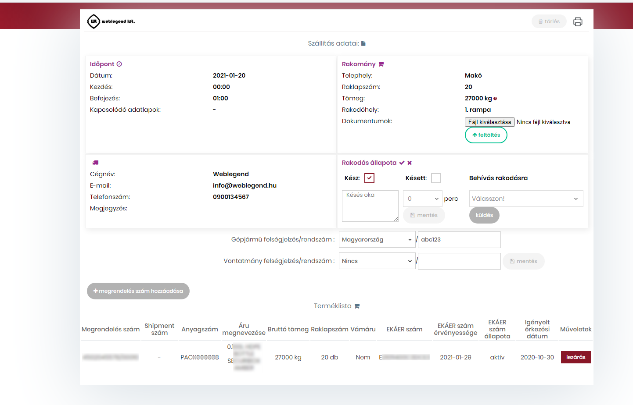Click the Késés oka text area
This screenshot has height=405, width=633.
(370, 206)
